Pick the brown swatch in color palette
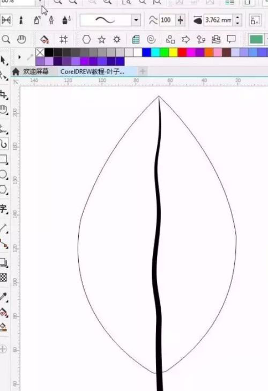Viewport: 268px width, 391px height. tap(226, 53)
